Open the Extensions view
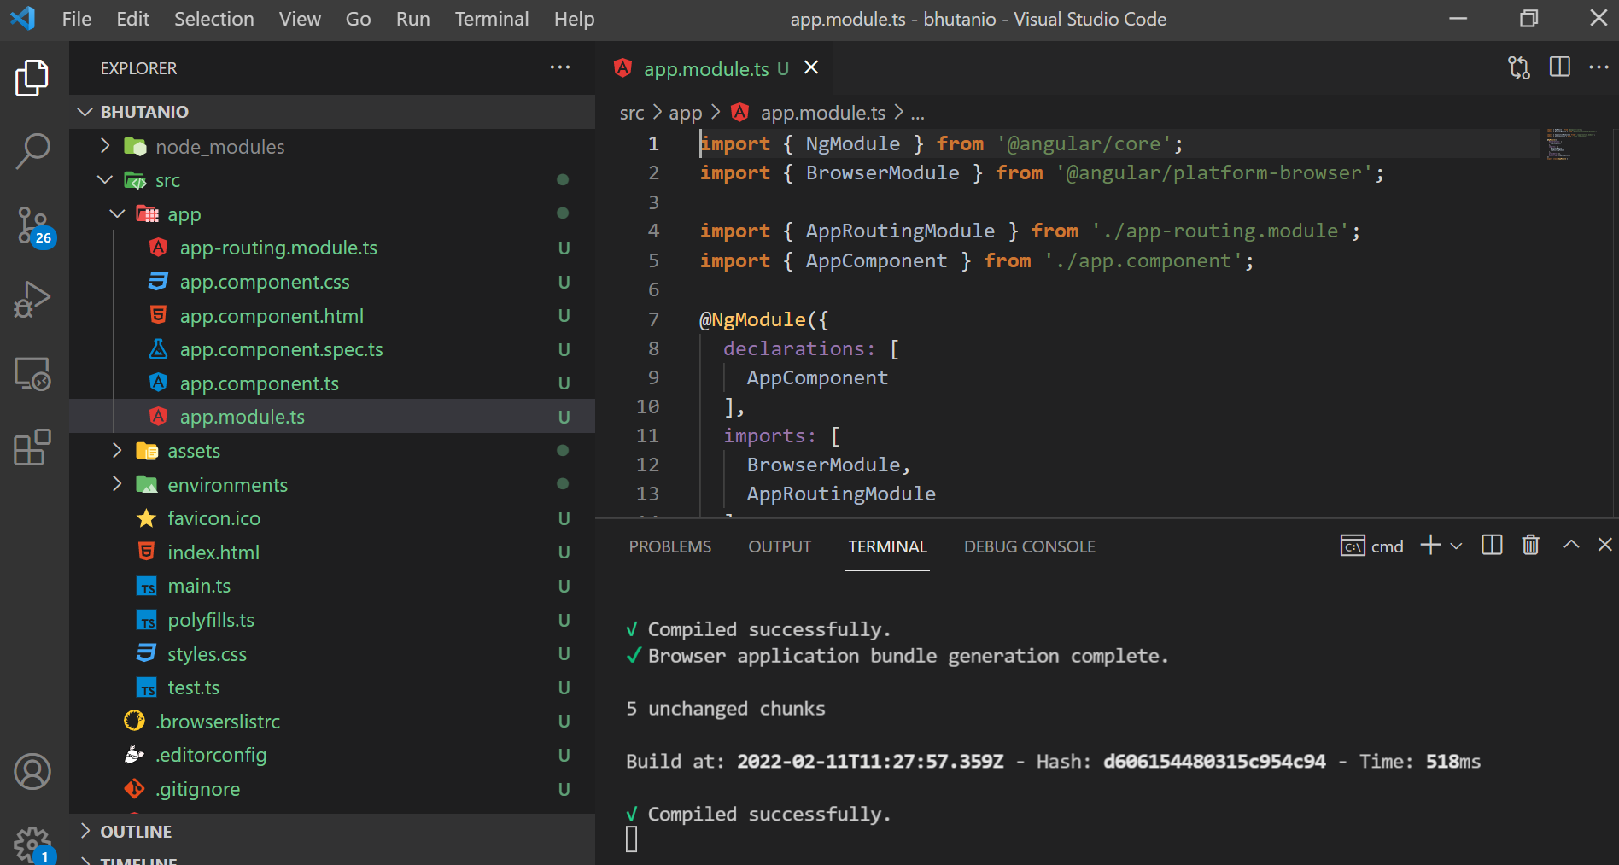1619x865 pixels. [32, 447]
